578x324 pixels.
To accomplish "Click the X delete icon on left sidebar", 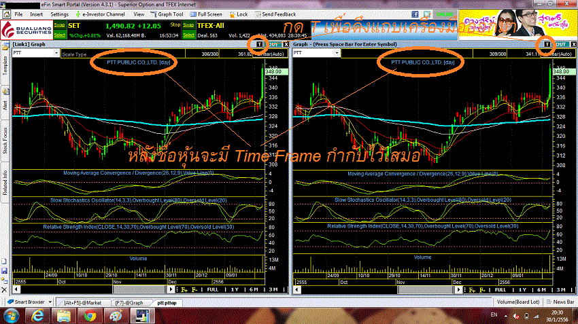I will tap(5, 290).
